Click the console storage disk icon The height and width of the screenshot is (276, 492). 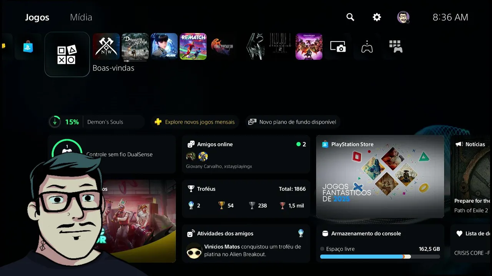click(325, 233)
